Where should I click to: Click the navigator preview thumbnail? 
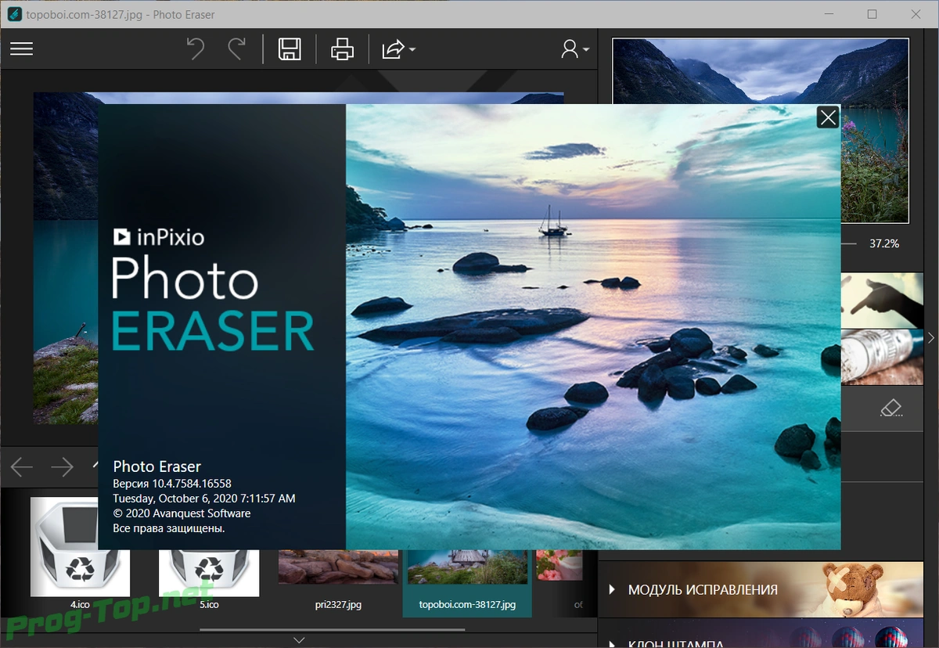pyautogui.click(x=761, y=130)
